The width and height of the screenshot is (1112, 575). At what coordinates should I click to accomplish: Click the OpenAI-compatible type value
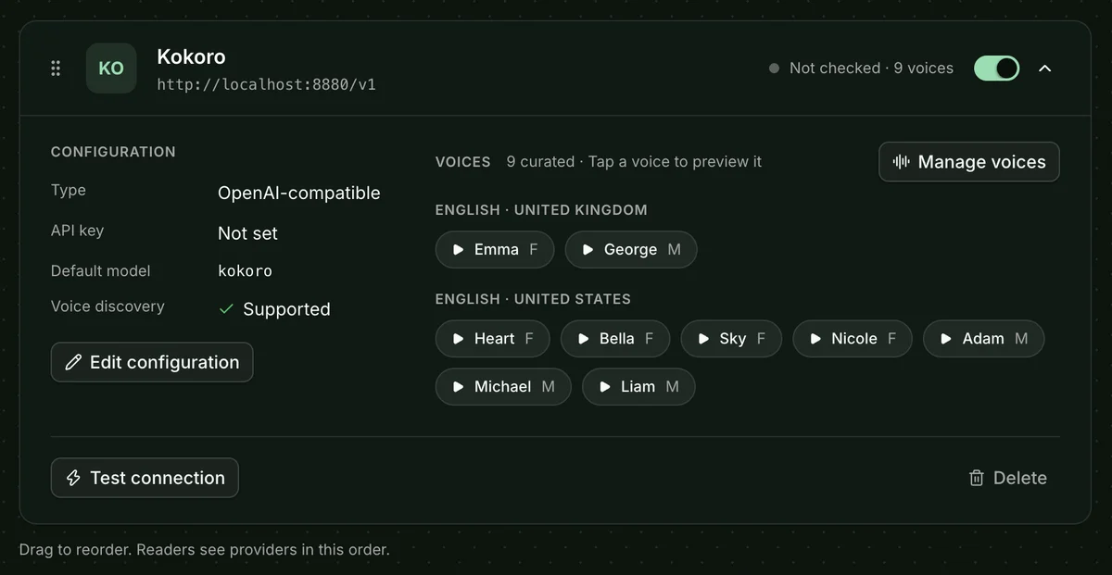click(x=299, y=193)
